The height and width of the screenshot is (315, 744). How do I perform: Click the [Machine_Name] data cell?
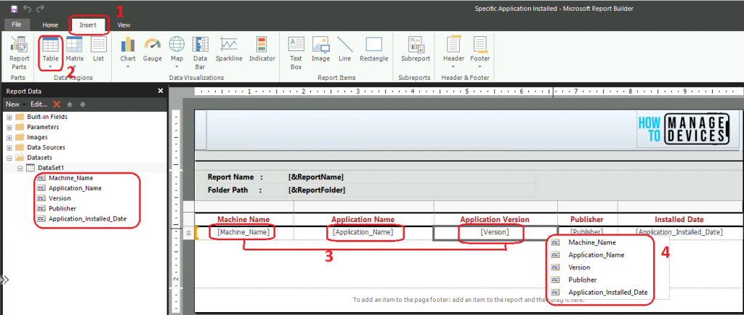pos(244,232)
